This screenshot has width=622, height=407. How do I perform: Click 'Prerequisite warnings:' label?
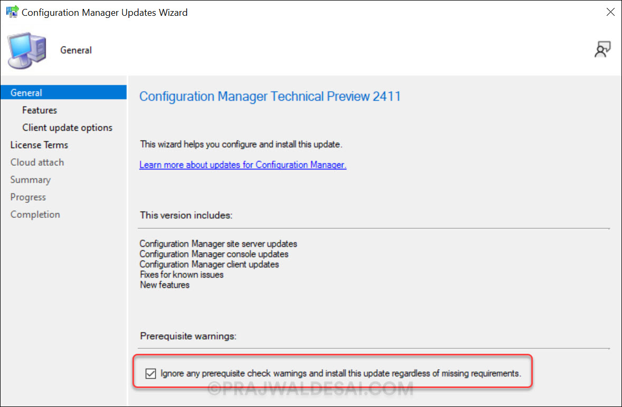[x=188, y=336]
